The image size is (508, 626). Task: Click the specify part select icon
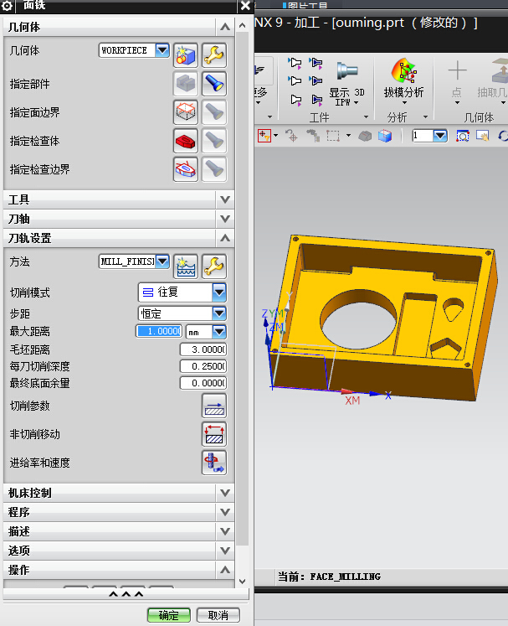pyautogui.click(x=186, y=84)
